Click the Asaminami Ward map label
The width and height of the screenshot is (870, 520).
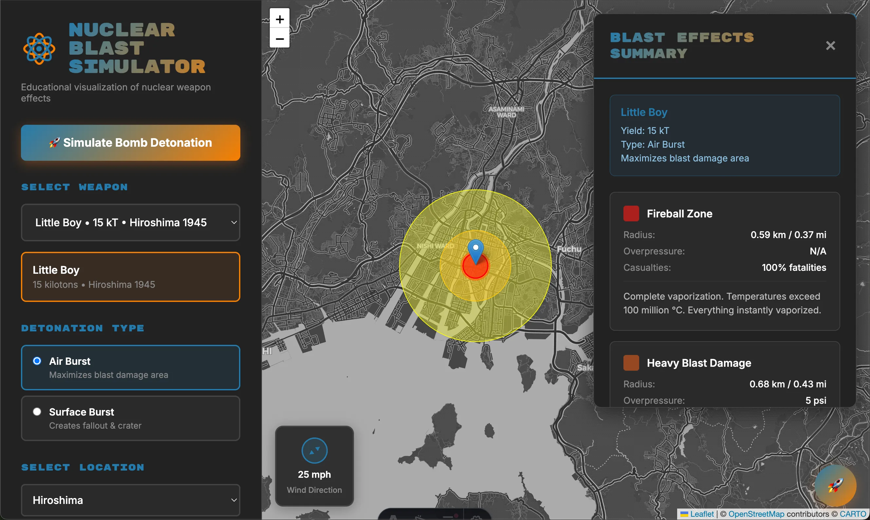tap(506, 112)
